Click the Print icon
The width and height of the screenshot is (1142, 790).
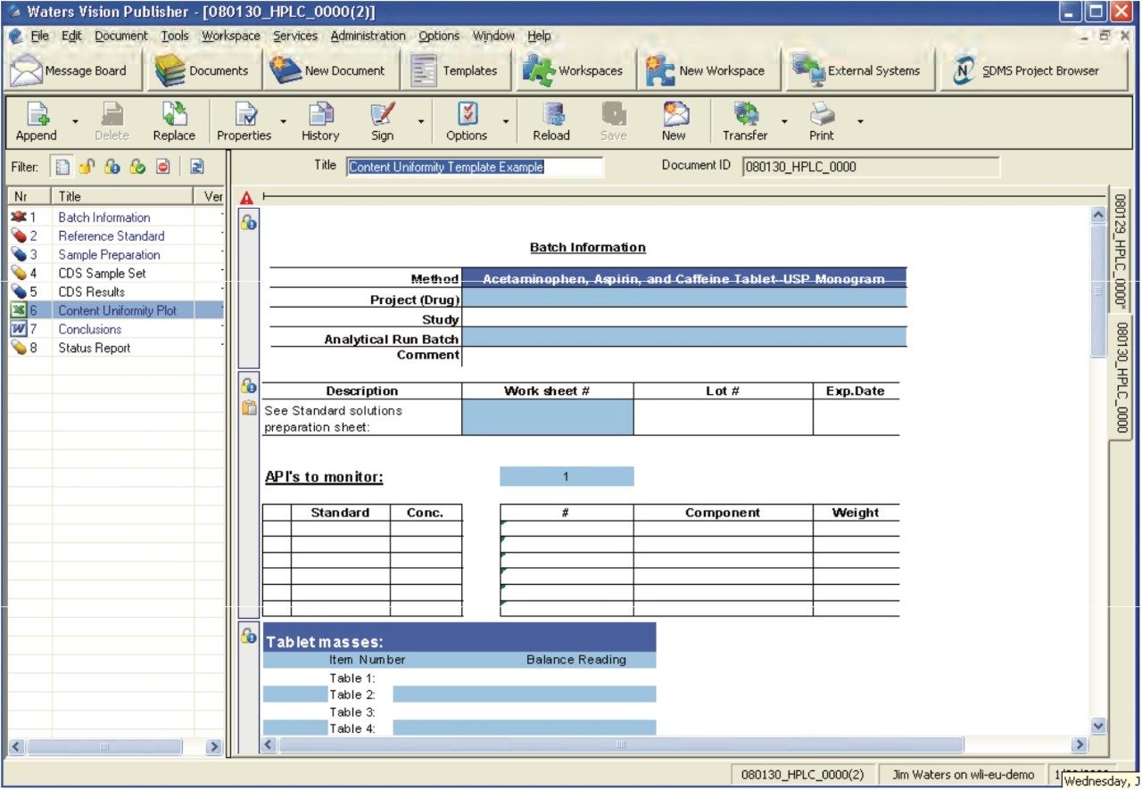click(x=822, y=114)
